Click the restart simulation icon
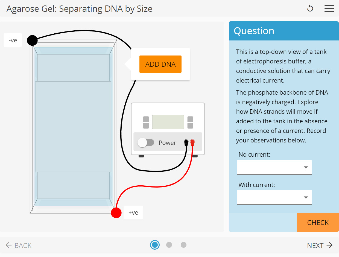Screen dimensions: 339x257 point(310,8)
